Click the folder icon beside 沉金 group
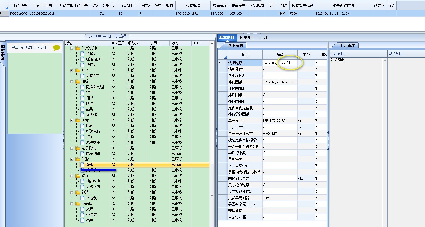Image resolution: width=425 pixels, height=227 pixels. [x=78, y=120]
